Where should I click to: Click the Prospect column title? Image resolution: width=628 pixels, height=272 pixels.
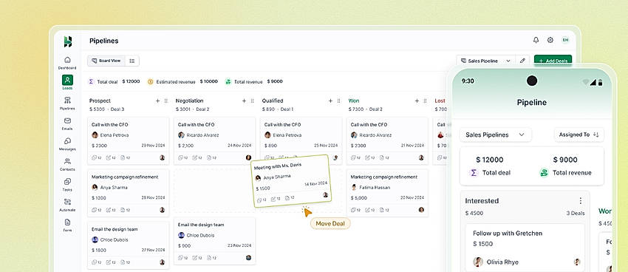pyautogui.click(x=100, y=101)
